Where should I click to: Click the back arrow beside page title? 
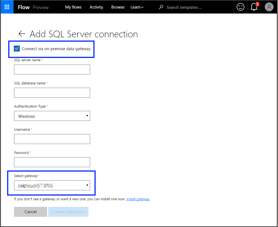[x=21, y=34]
